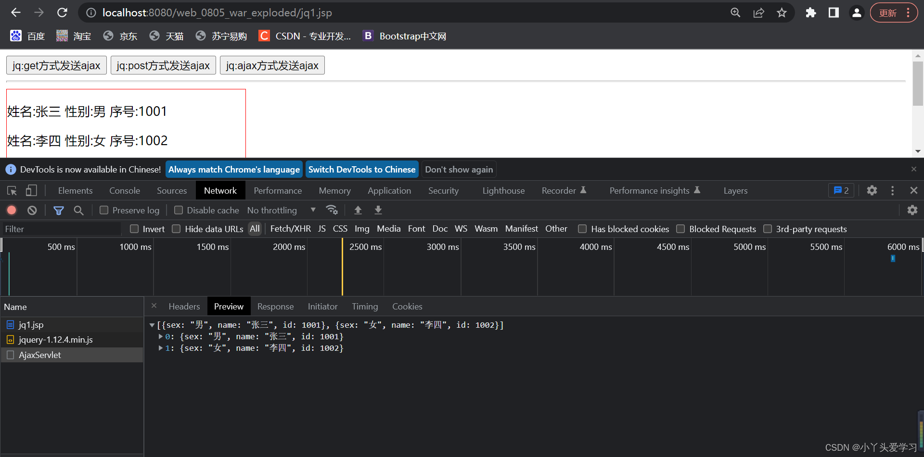Click the page vertical scrollbar thumb
This screenshot has width=924, height=457.
[x=918, y=84]
